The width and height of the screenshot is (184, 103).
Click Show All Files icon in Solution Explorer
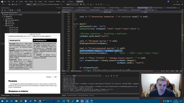click(x=13, y=10)
